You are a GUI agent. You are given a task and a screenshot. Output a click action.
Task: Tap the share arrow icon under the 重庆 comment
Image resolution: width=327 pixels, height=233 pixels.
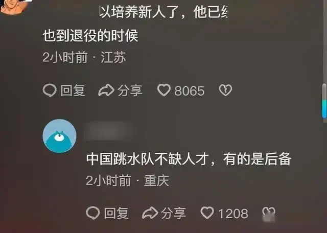tap(150, 213)
